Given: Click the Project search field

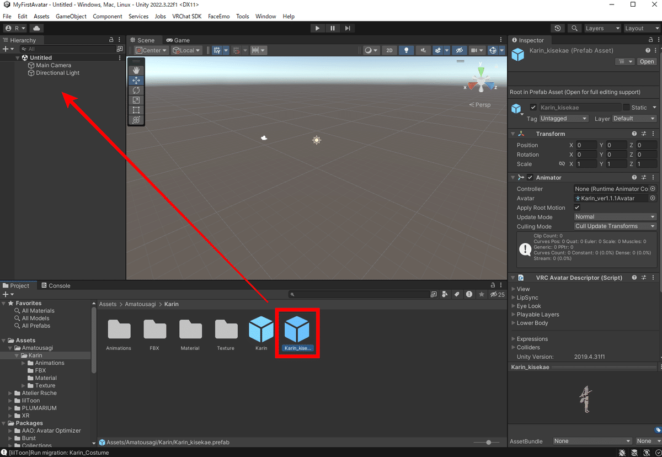Looking at the screenshot, I should tap(359, 295).
